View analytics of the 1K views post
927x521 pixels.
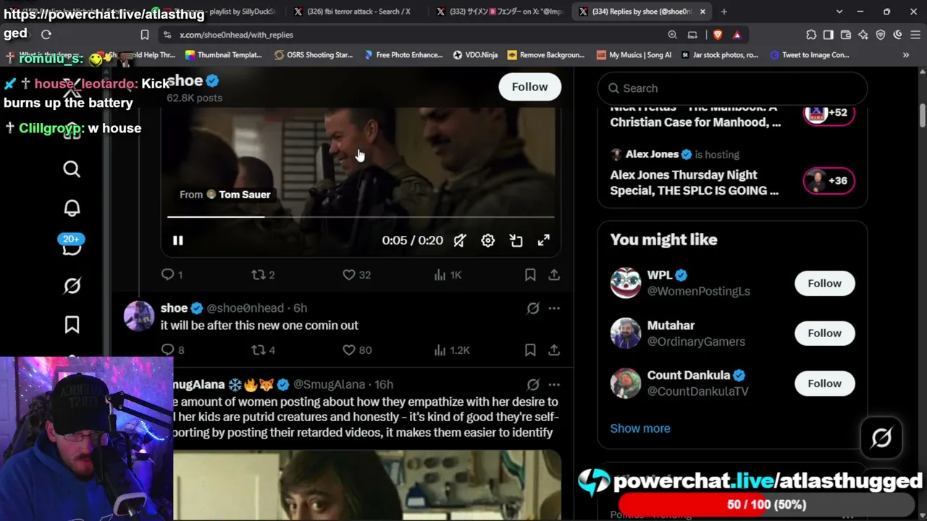[x=448, y=275]
